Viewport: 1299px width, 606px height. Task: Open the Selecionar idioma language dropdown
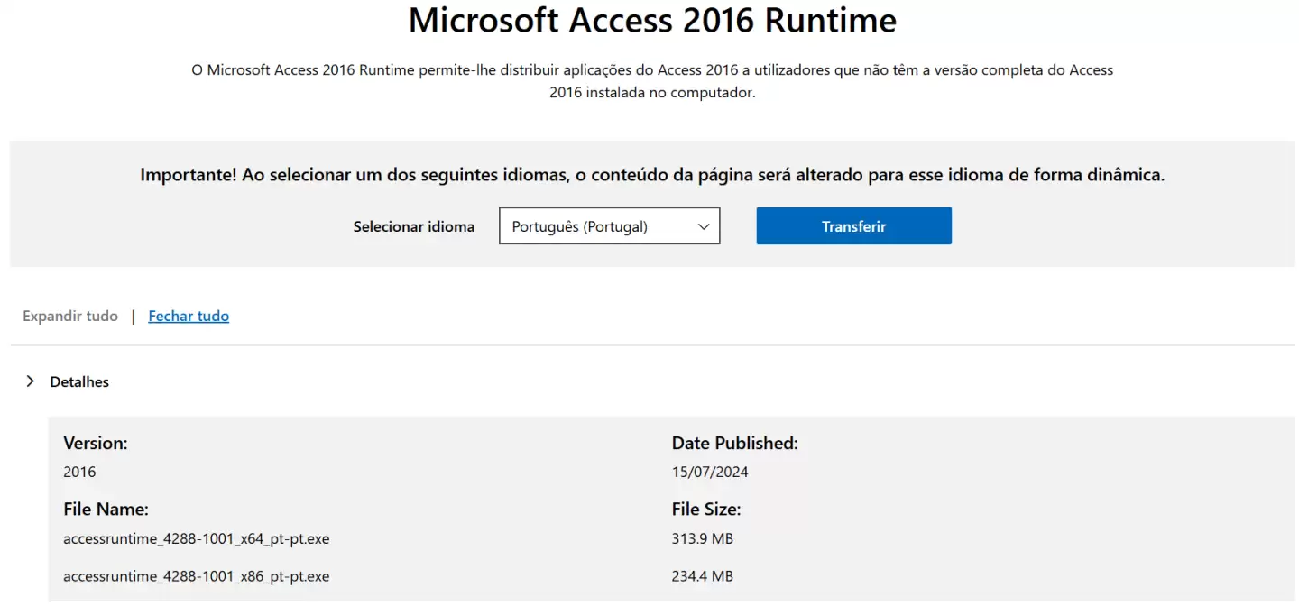610,226
